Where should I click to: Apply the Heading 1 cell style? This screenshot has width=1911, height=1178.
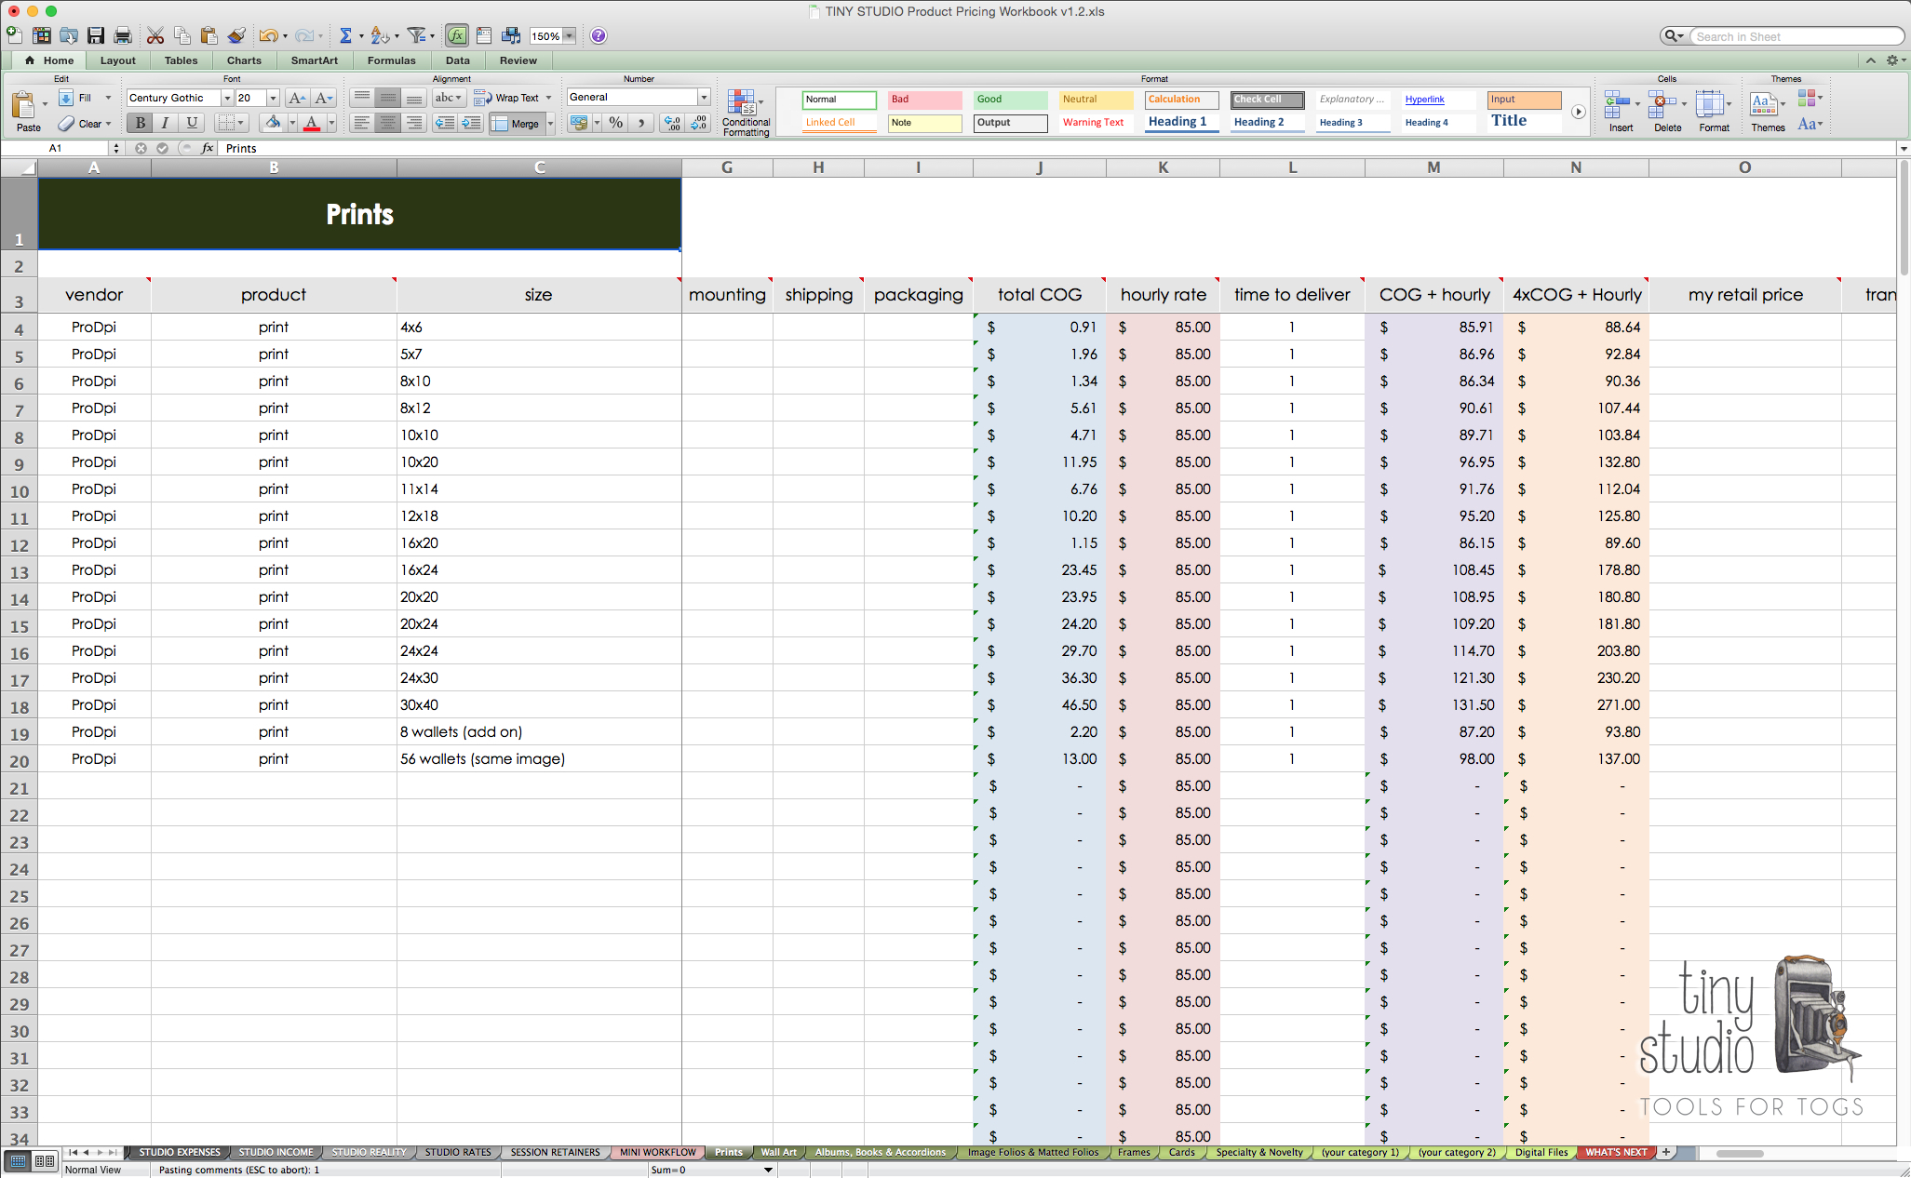[1179, 121]
